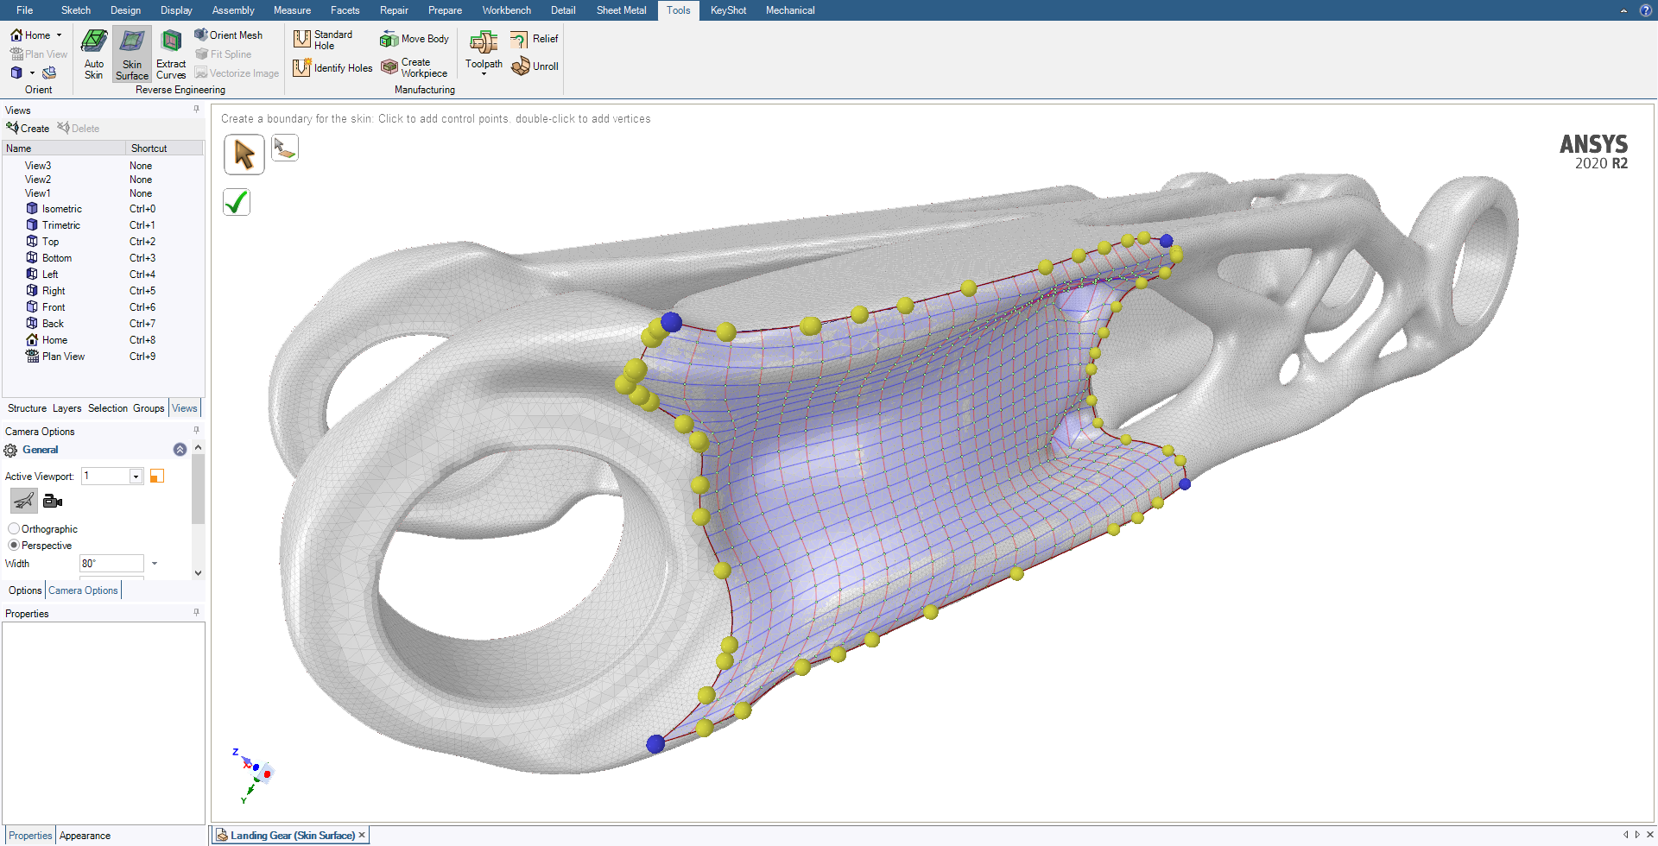
Task: Click the orange viewport color swatch
Action: 157,477
